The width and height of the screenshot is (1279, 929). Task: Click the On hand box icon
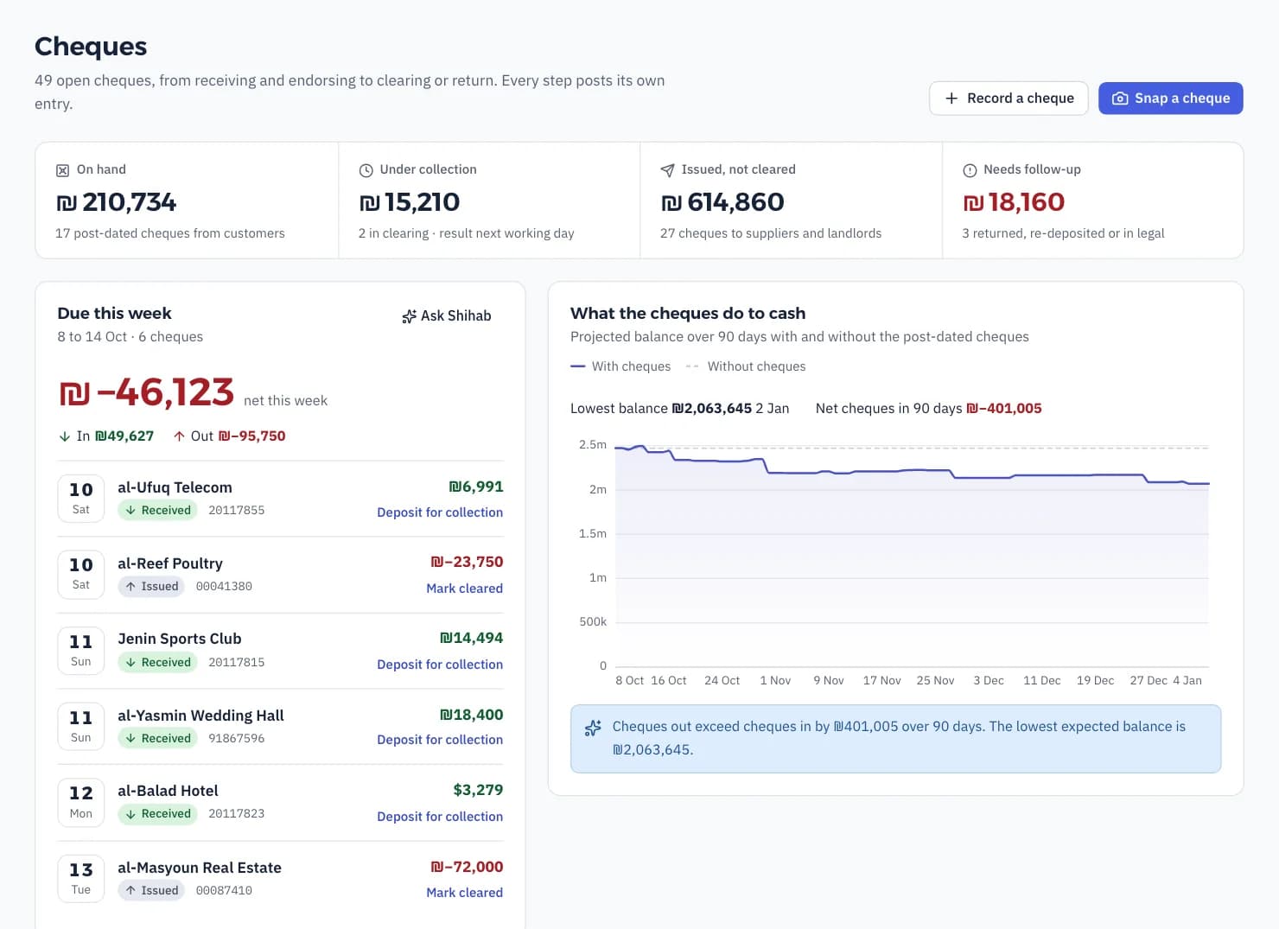click(x=62, y=170)
